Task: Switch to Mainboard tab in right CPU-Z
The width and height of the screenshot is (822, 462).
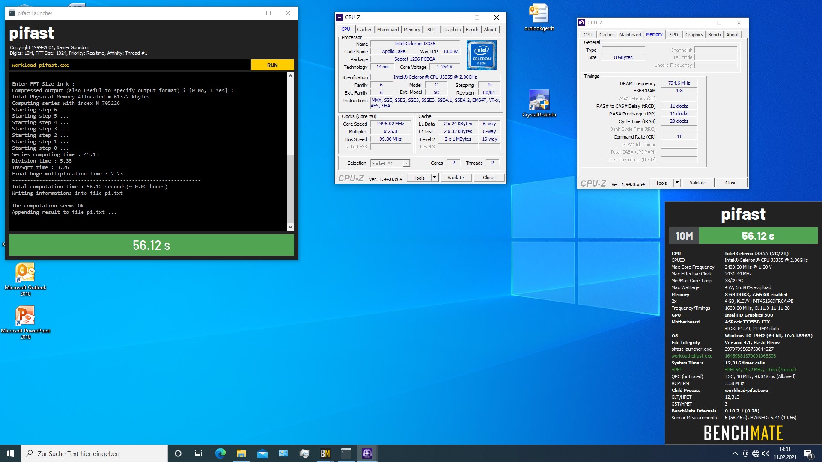Action: [630, 35]
